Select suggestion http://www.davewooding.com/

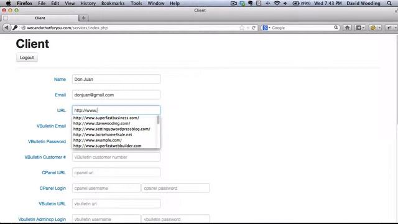(x=102, y=123)
